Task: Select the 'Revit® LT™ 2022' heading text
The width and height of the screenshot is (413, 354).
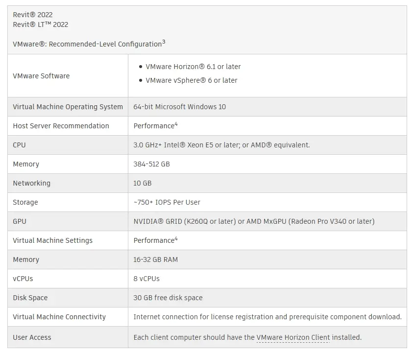Action: point(41,24)
